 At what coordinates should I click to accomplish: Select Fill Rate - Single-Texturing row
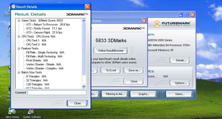[45, 52]
